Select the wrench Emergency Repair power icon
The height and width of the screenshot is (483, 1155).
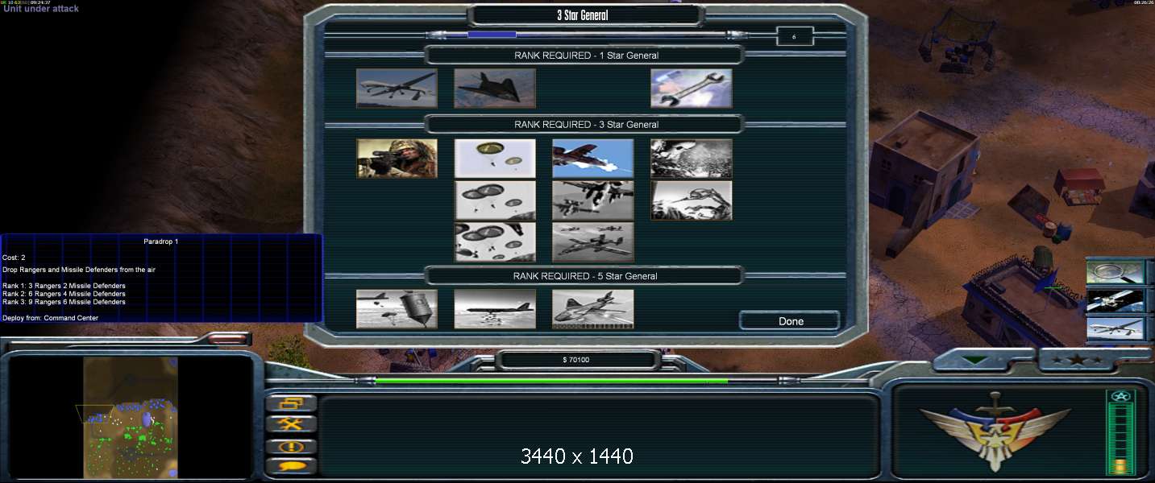point(692,89)
